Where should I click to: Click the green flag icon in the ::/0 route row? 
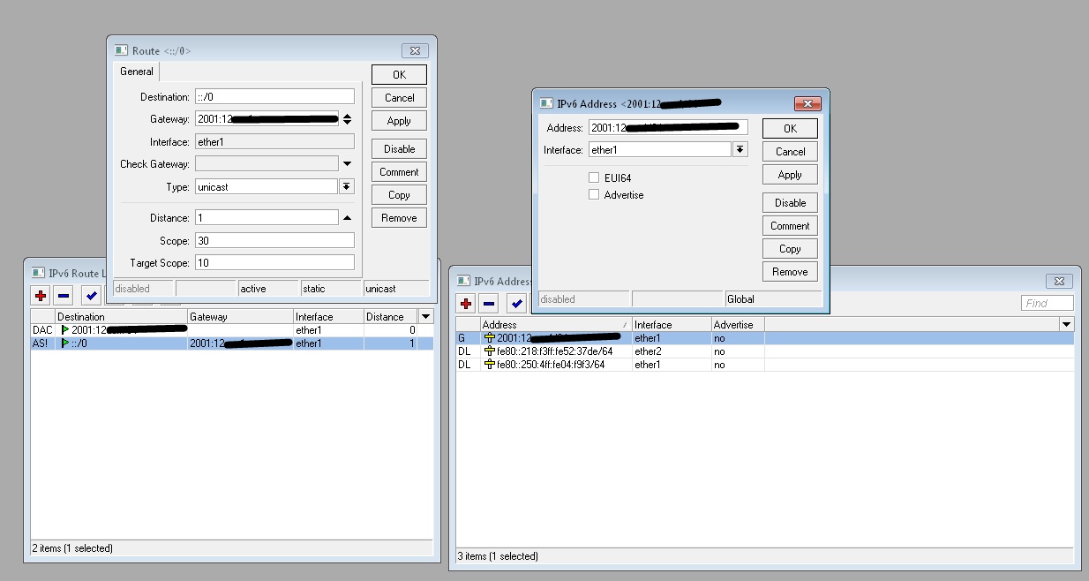coord(64,343)
